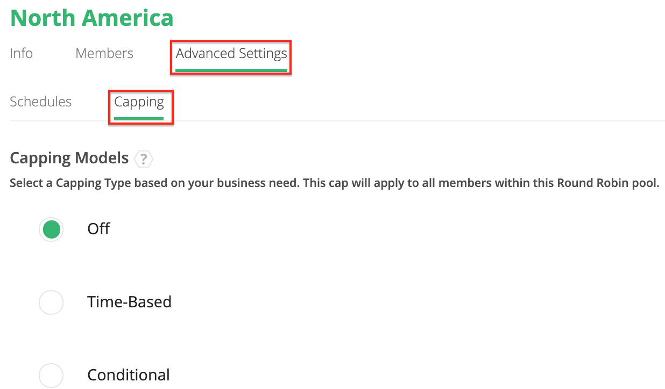Click the green underline below Advanced Settings
The height and width of the screenshot is (389, 665).
pos(231,69)
